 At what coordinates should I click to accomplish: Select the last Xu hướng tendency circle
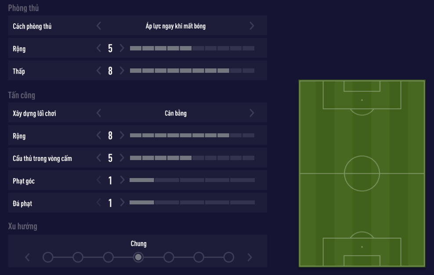click(228, 257)
